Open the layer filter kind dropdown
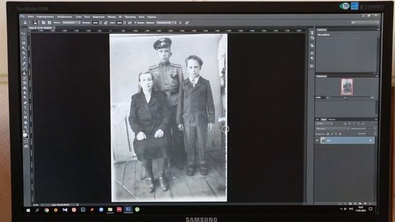 [x=325, y=123]
